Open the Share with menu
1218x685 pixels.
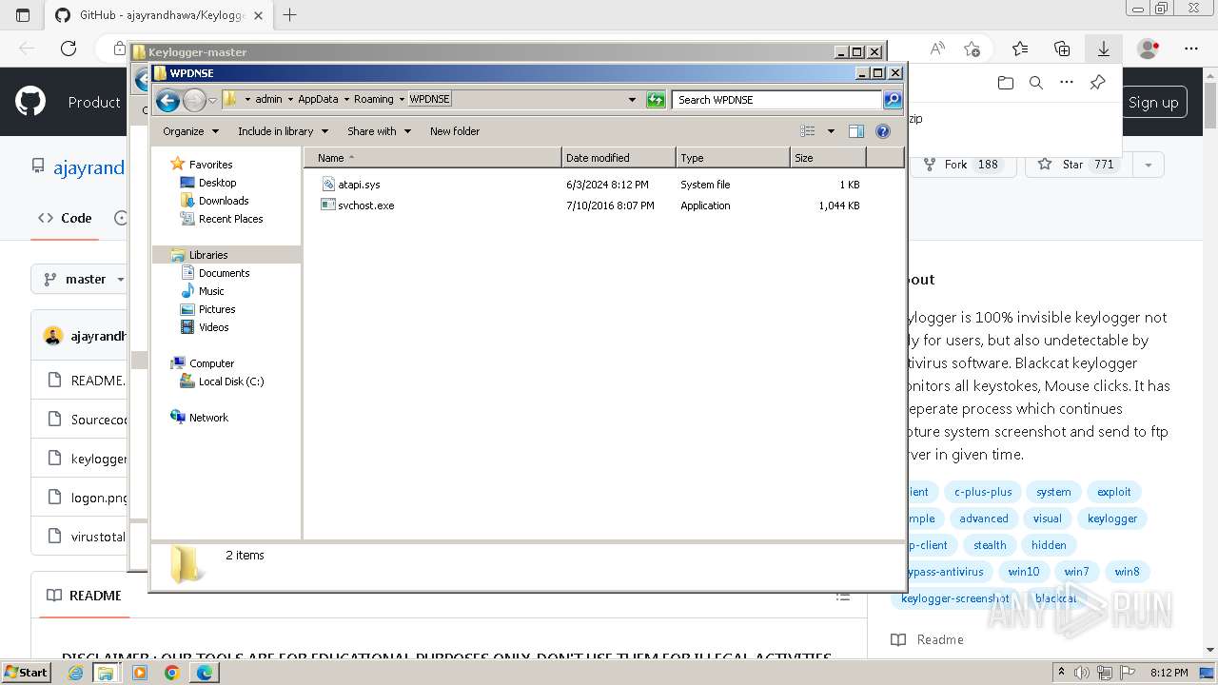(x=379, y=131)
